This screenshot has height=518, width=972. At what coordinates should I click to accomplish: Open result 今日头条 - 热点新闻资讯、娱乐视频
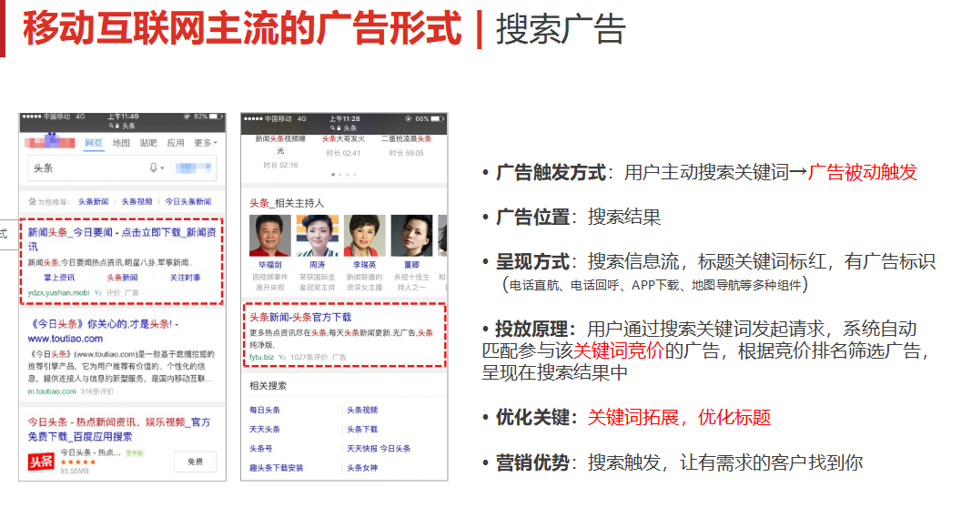[119, 430]
